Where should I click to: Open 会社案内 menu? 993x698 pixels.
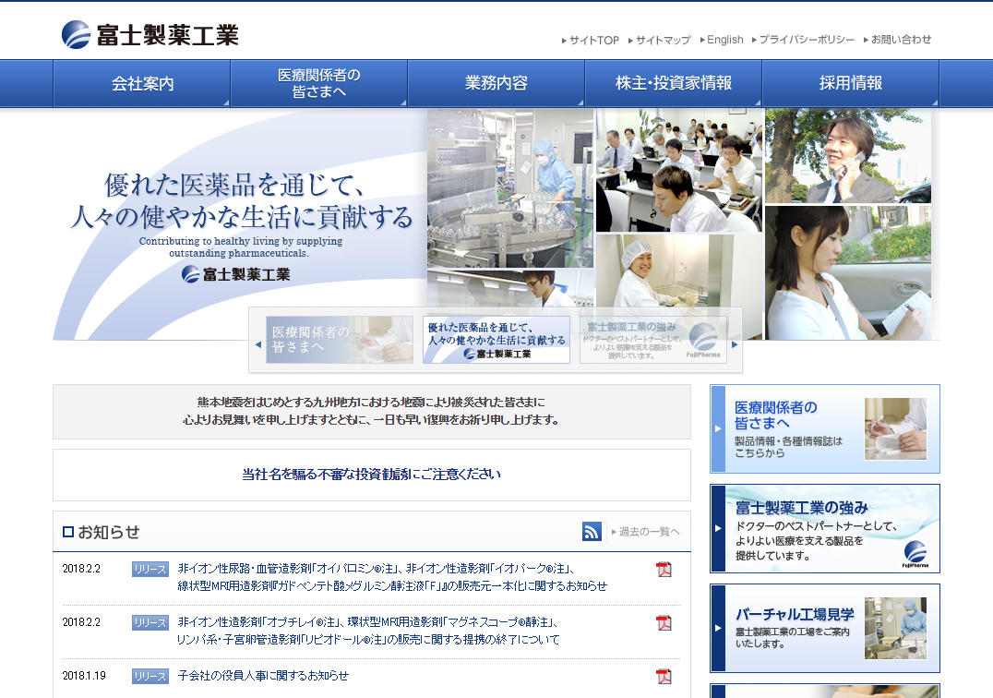142,84
